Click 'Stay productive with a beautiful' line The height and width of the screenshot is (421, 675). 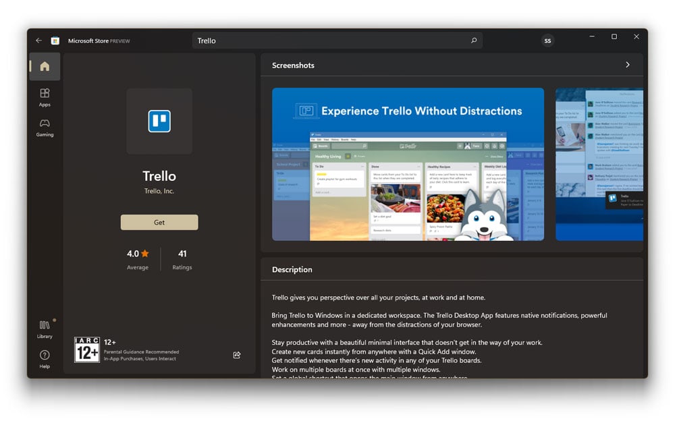407,343
